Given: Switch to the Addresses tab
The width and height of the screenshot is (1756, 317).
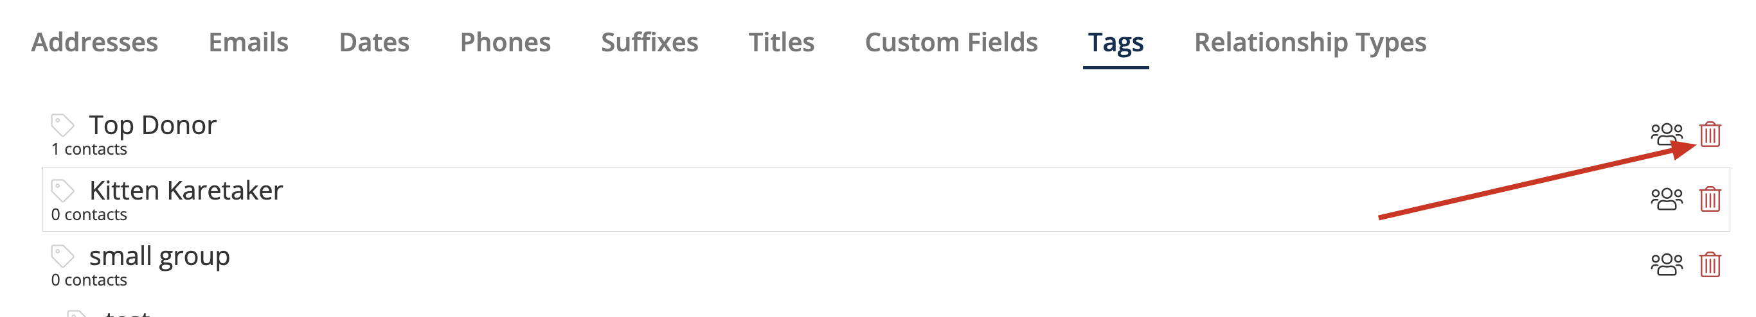Looking at the screenshot, I should [x=94, y=42].
